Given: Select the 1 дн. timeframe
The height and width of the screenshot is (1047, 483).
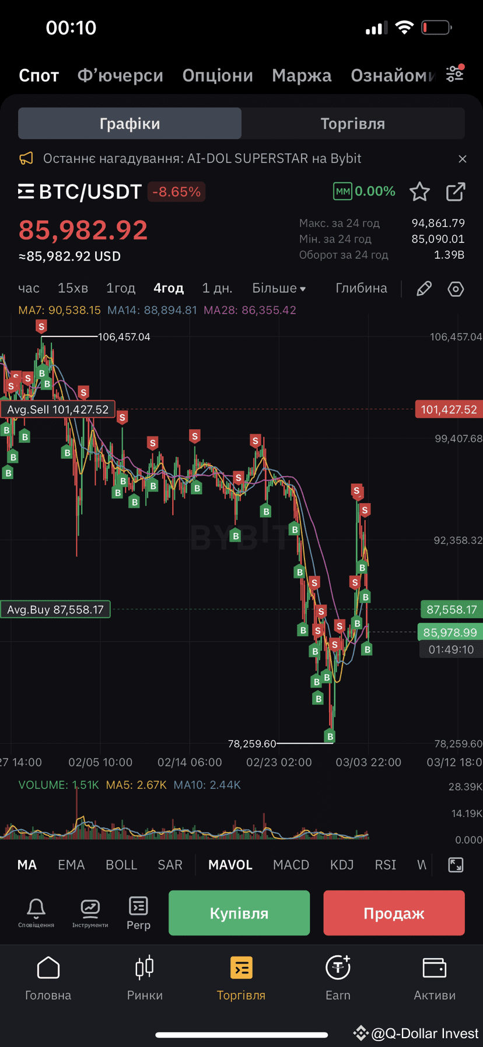Looking at the screenshot, I should click(217, 288).
